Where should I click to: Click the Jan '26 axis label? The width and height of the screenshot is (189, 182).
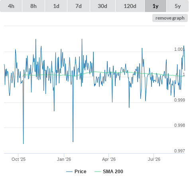tap(64, 159)
